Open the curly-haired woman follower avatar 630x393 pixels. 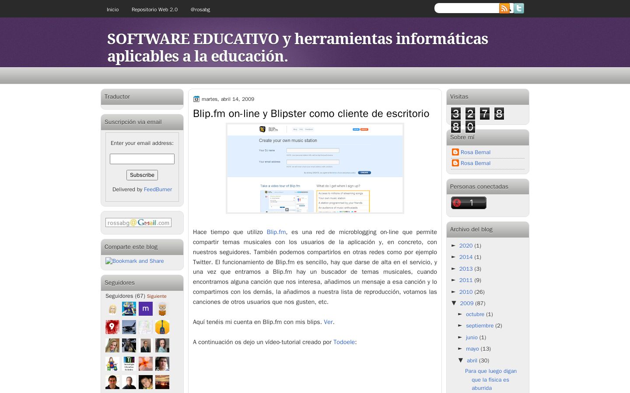point(162,345)
